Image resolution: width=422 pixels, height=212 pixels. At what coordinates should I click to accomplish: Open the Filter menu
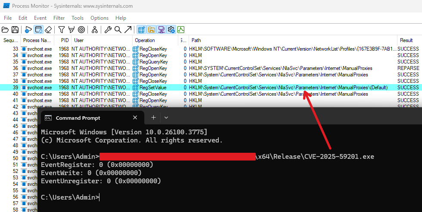59,18
